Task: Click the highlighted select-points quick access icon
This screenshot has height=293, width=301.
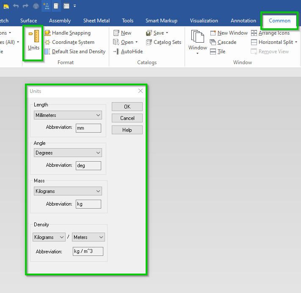Action: point(46,6)
